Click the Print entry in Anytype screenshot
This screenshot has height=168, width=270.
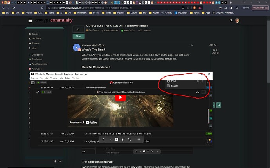172,81
